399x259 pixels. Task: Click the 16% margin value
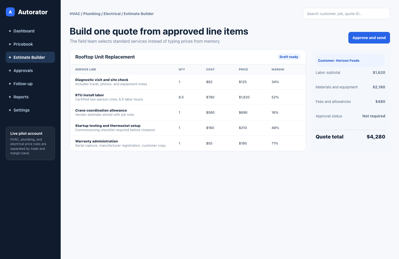point(275,112)
